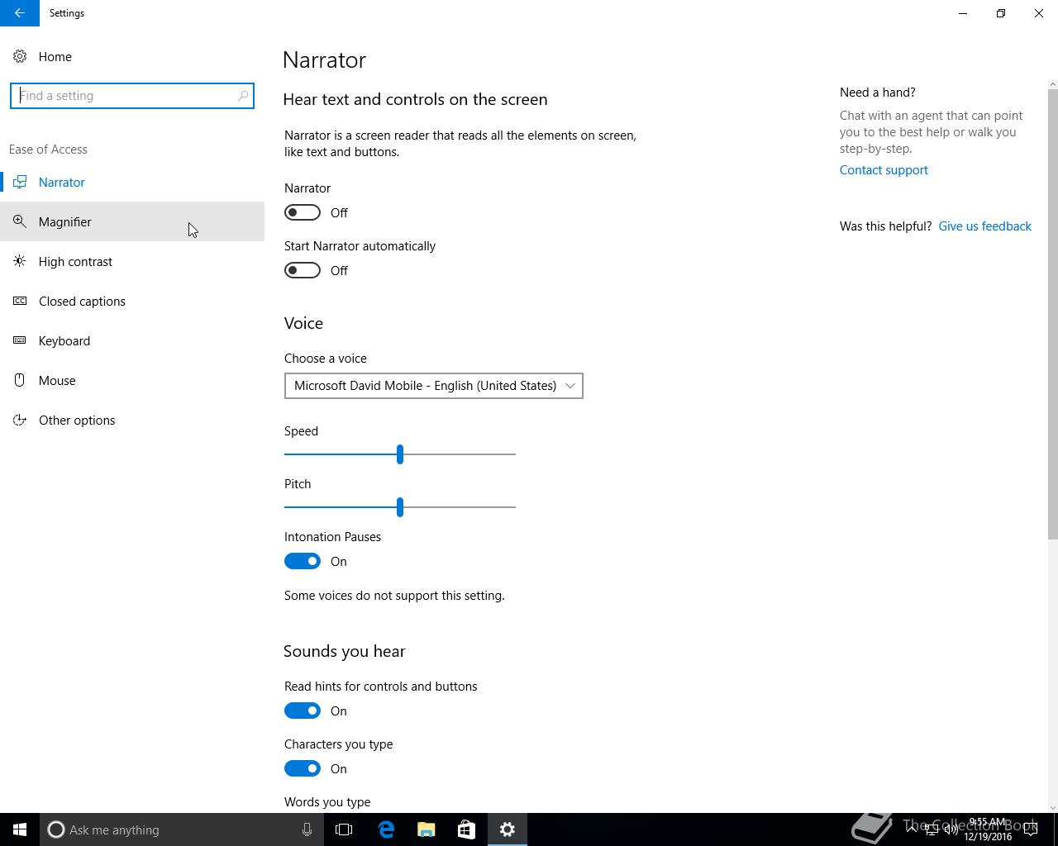Disable Read hints for controls and buttons
This screenshot has height=846, width=1058.
(x=303, y=711)
